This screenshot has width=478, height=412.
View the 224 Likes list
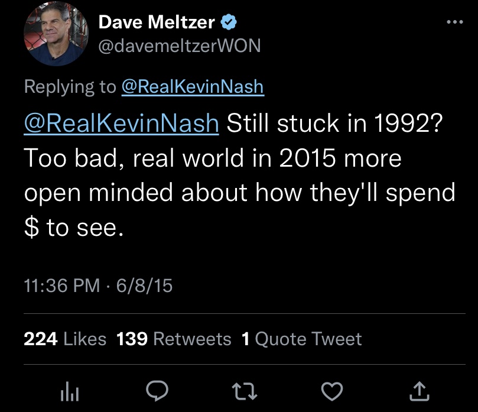click(65, 339)
